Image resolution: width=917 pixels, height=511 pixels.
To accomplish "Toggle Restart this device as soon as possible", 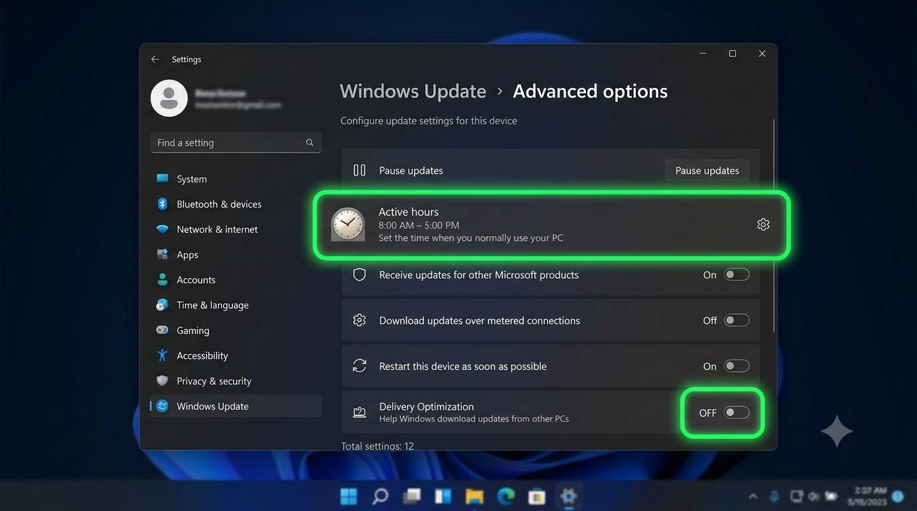I will (x=736, y=366).
